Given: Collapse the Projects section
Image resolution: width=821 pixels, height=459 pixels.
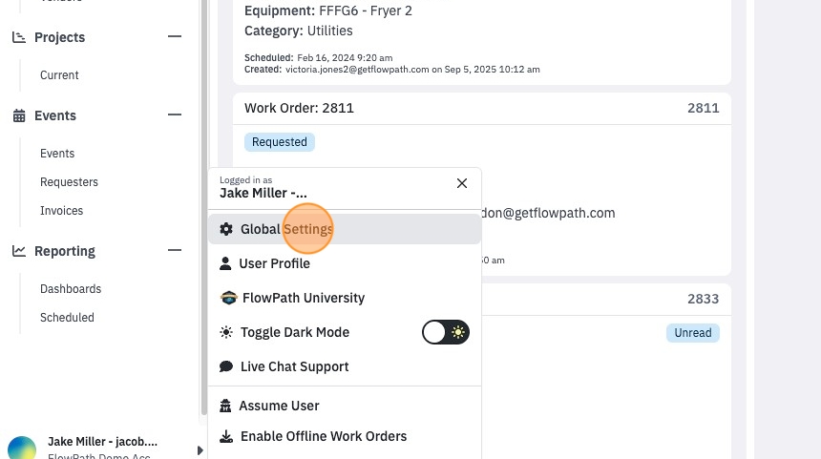Looking at the screenshot, I should click(x=175, y=36).
